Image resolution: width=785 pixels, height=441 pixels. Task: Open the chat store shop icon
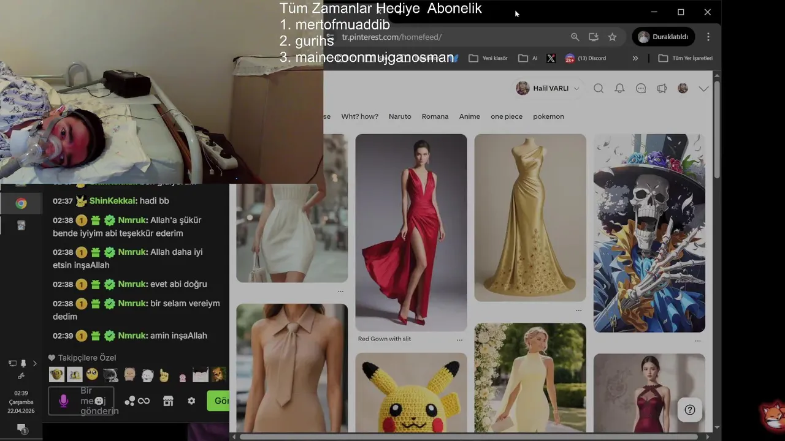(x=168, y=401)
